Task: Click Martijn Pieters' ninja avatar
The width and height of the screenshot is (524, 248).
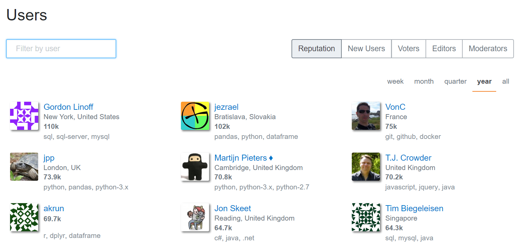Action: tap(195, 167)
